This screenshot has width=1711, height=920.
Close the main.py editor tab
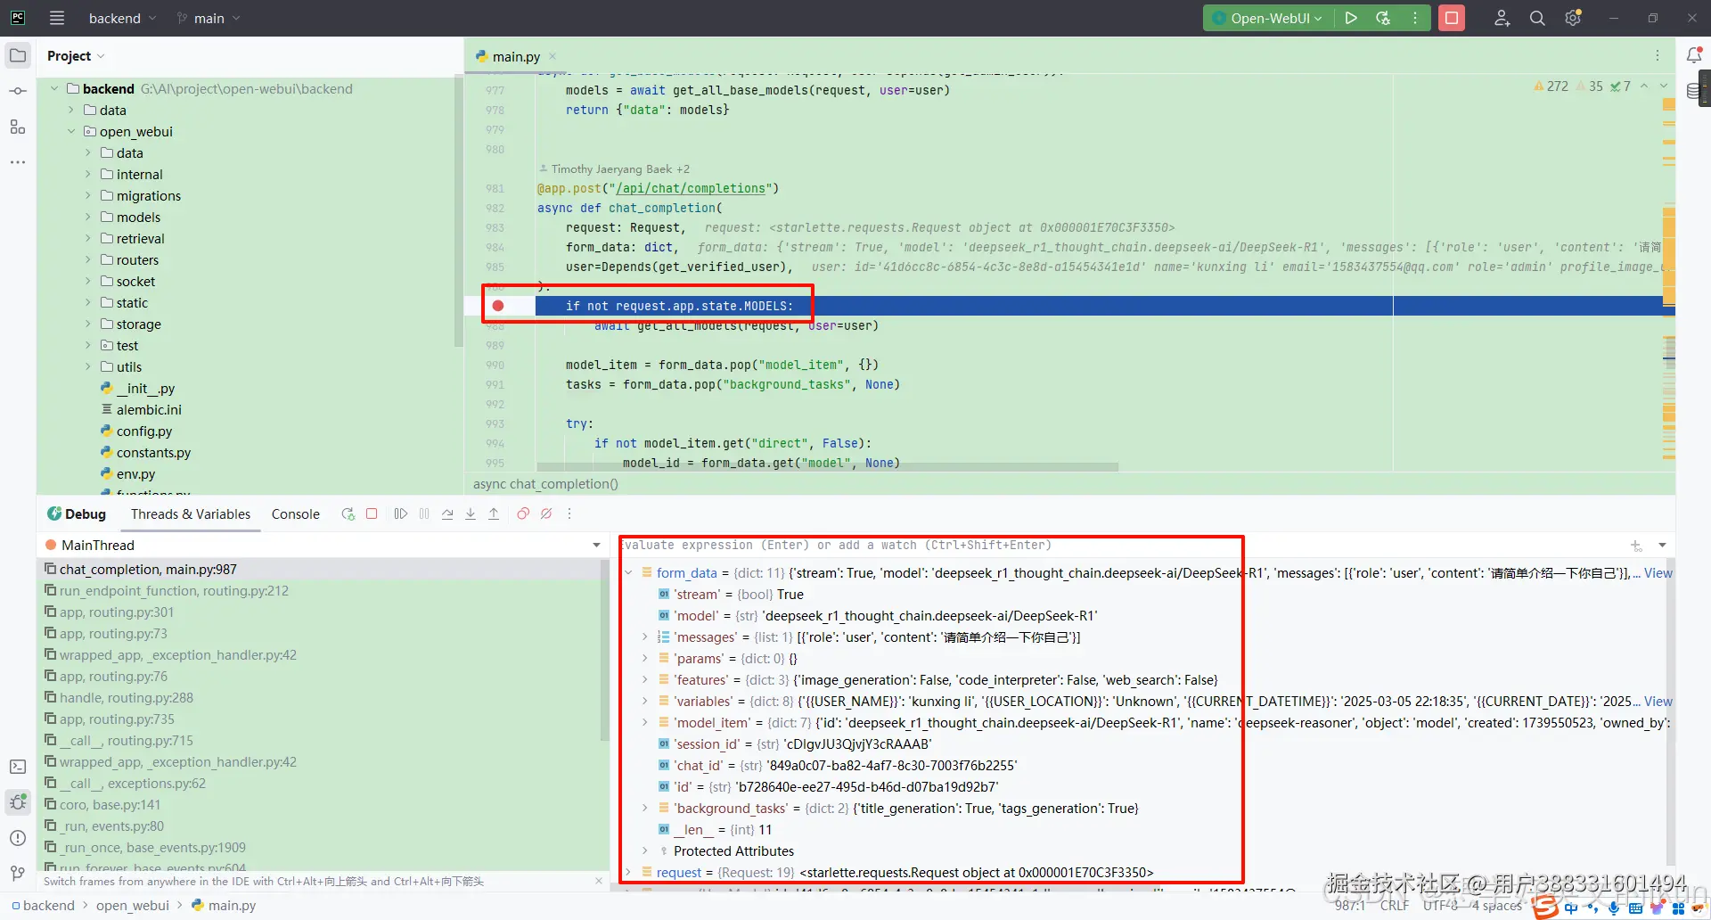pos(553,56)
